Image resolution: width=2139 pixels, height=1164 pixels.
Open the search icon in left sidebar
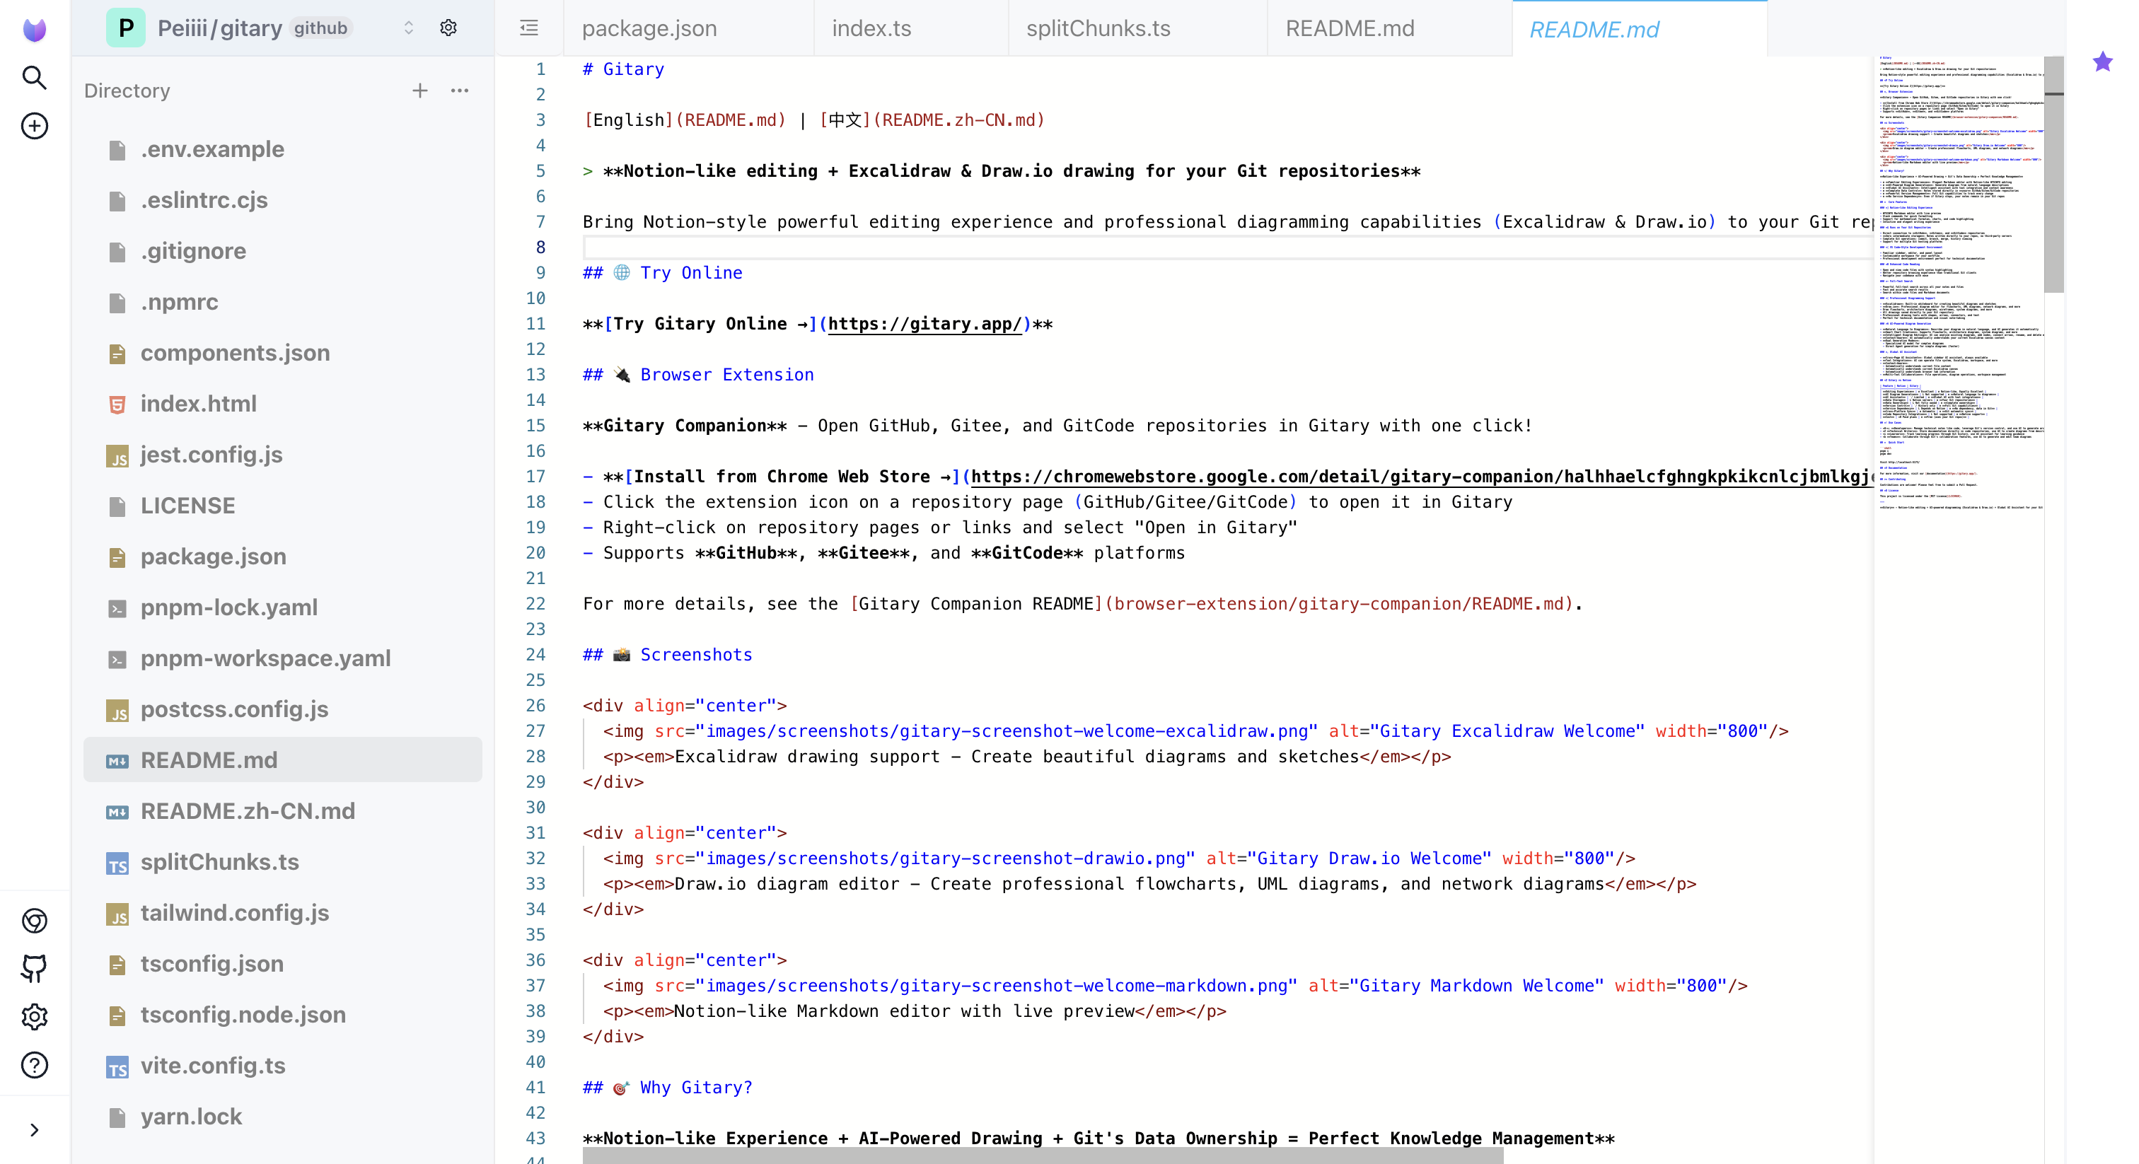tap(34, 78)
